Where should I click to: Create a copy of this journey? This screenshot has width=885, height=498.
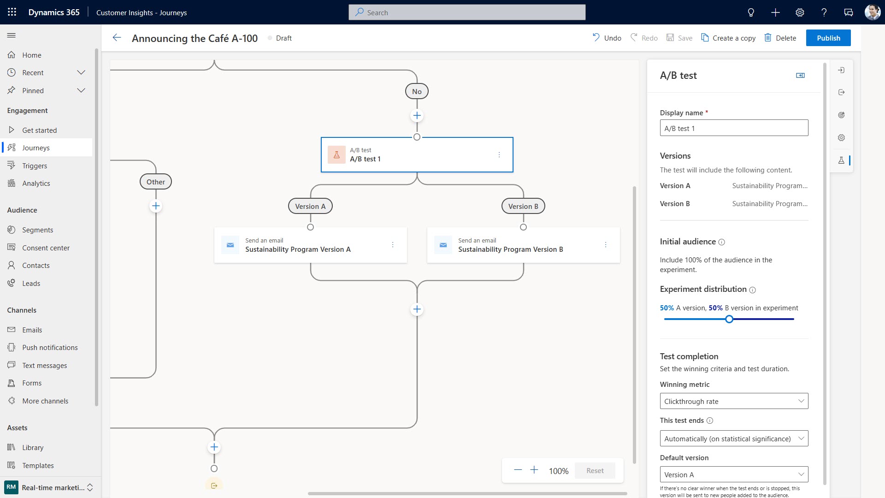click(728, 38)
